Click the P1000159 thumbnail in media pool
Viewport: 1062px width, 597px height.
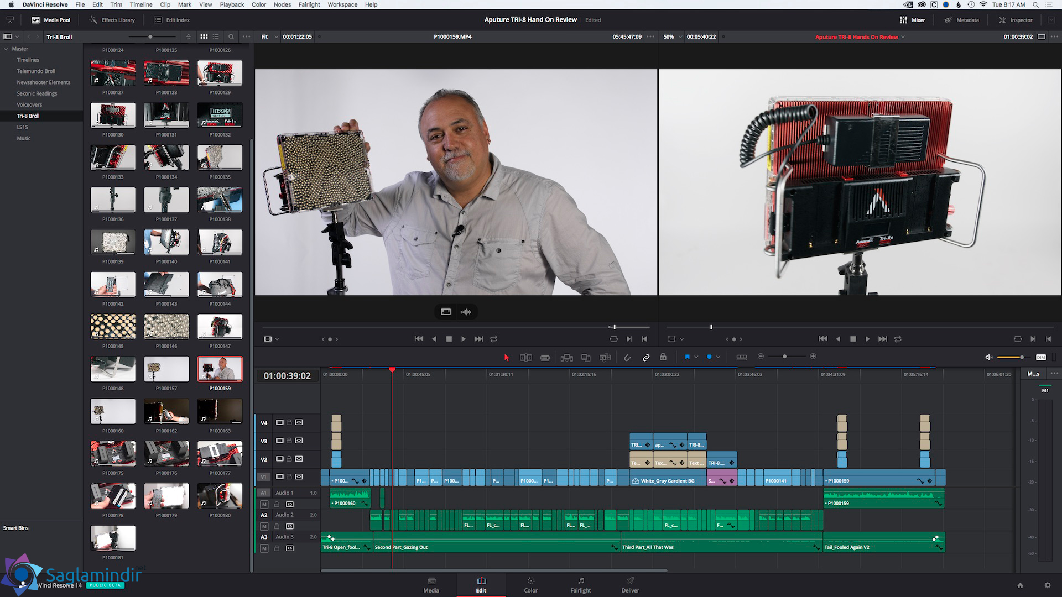click(x=219, y=369)
